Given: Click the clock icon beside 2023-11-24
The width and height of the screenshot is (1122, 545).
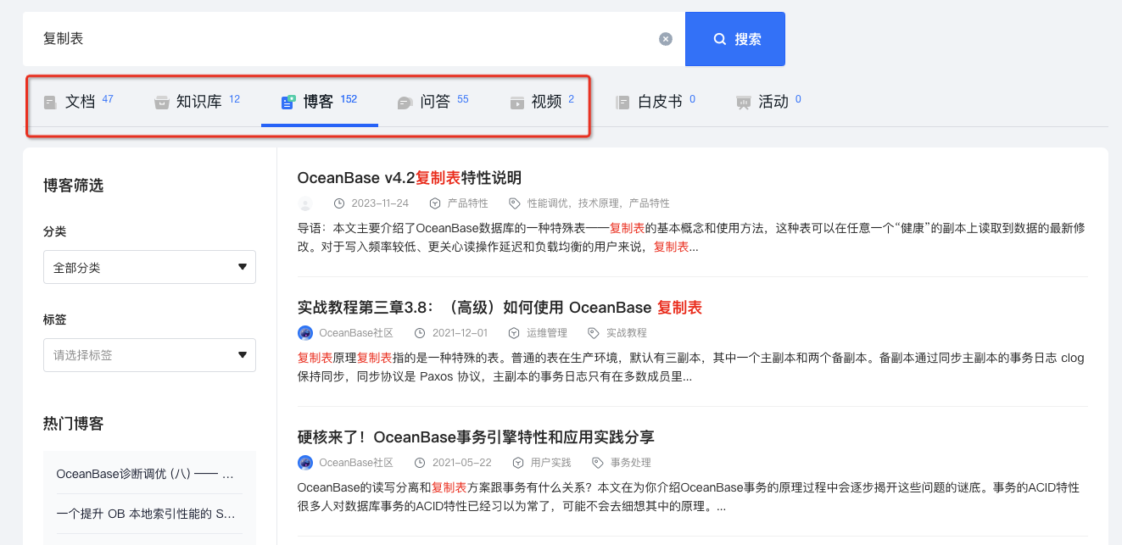Looking at the screenshot, I should point(339,203).
